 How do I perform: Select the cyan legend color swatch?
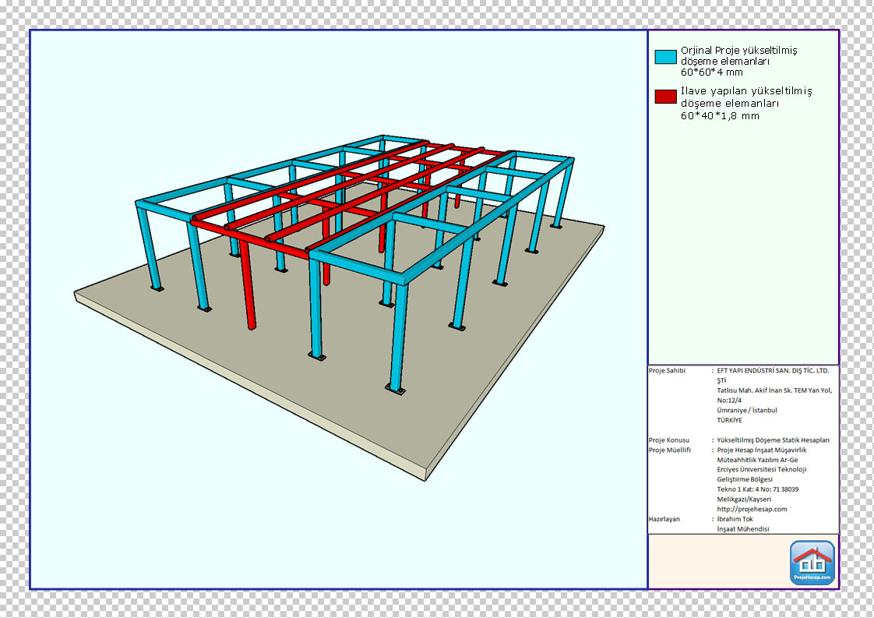point(665,57)
